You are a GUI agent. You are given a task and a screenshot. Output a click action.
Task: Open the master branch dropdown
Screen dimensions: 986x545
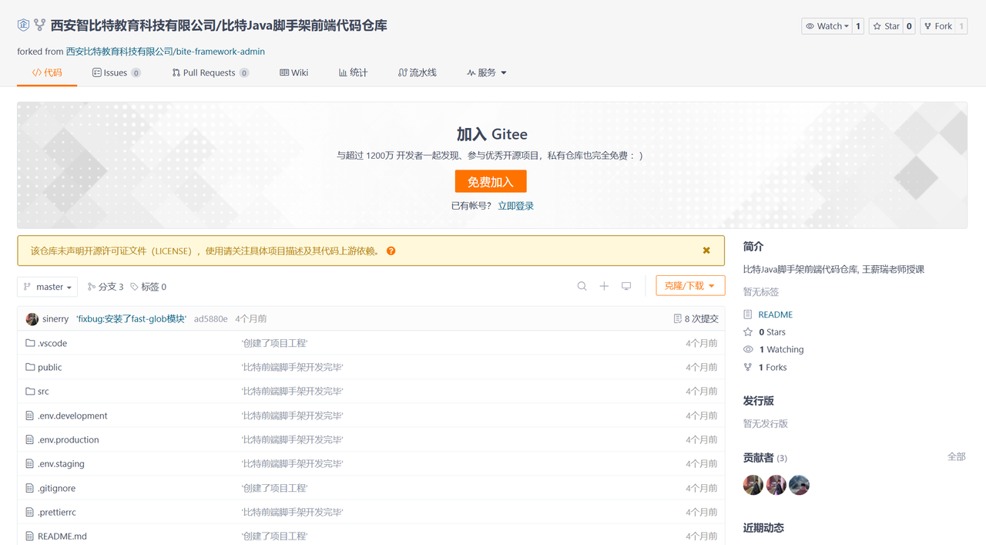pos(48,287)
